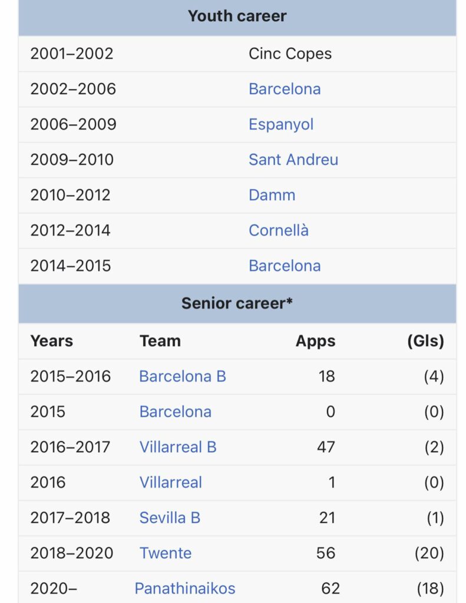The image size is (466, 603).
Task: Click the (Gls) column header
Action: 425,341
